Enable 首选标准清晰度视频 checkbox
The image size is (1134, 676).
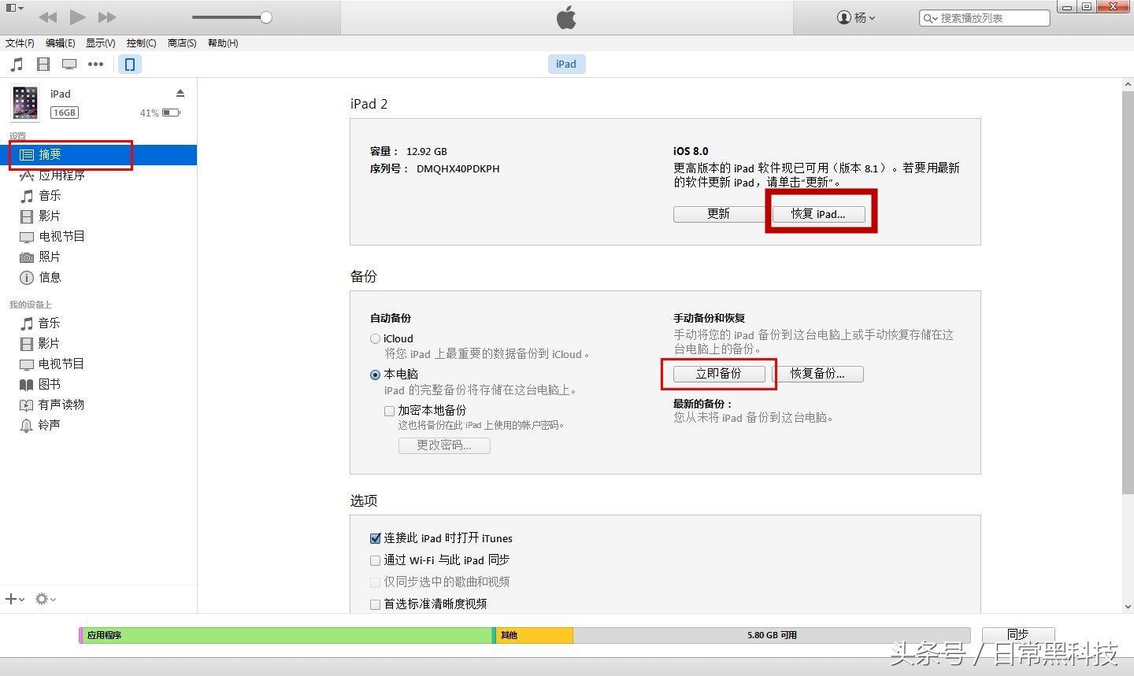tap(375, 604)
